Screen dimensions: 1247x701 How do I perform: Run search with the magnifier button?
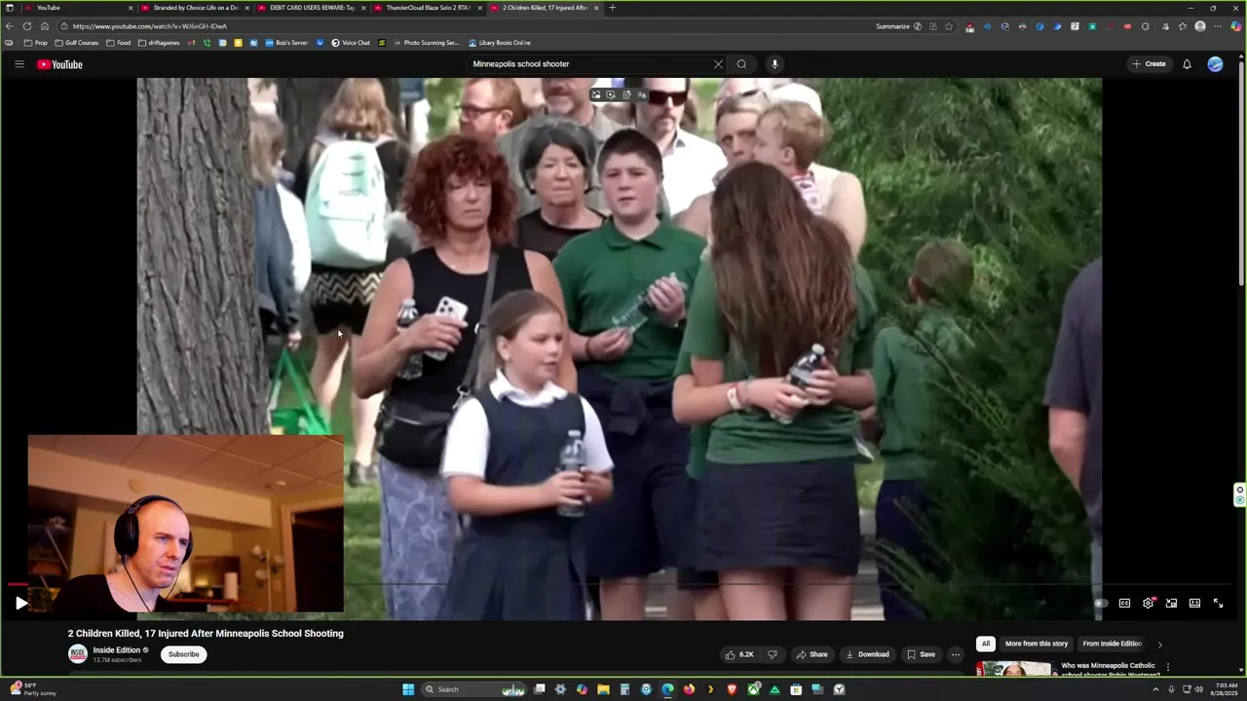[741, 64]
